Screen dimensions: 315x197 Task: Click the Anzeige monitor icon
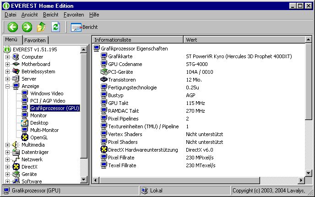click(16, 86)
